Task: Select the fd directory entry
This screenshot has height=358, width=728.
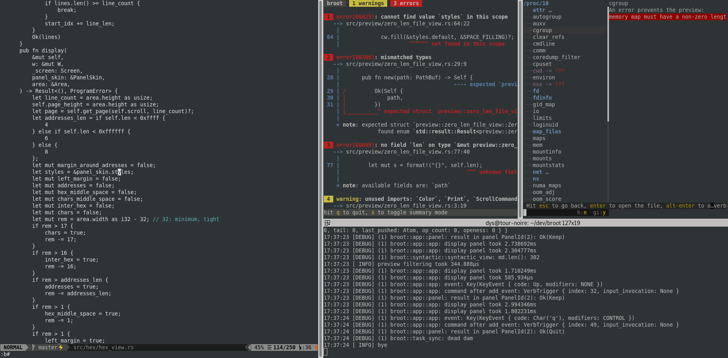Action: coord(536,91)
